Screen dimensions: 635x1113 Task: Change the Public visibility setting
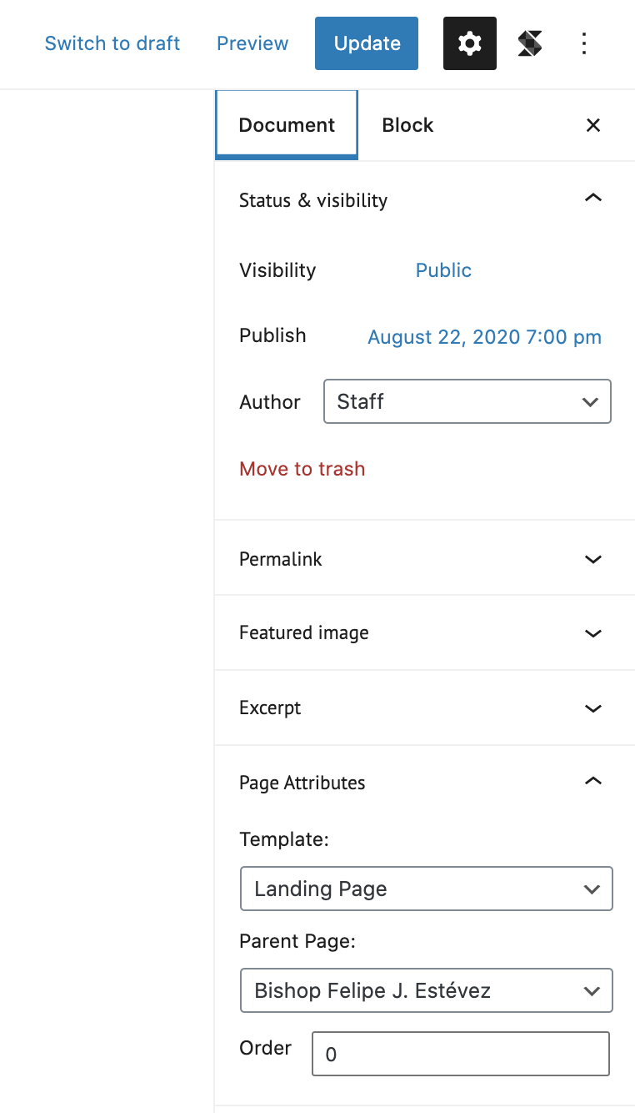point(443,270)
